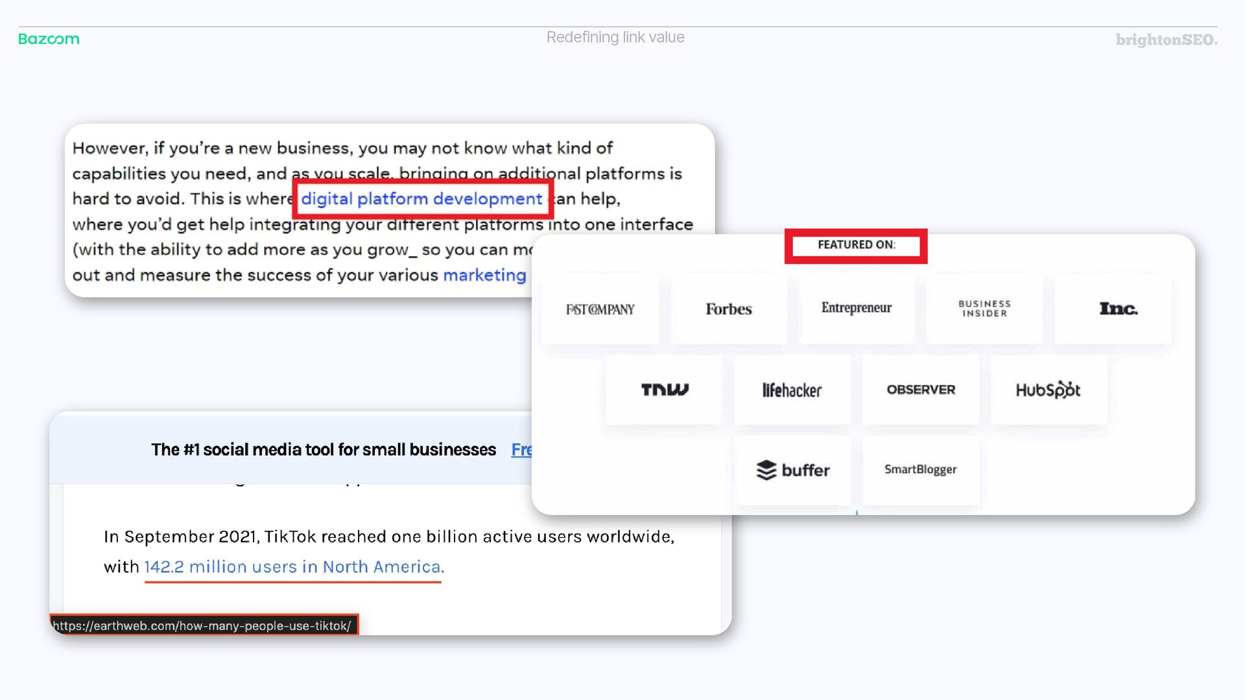Open the Lifehacker logo tile
Image resolution: width=1245 pixels, height=700 pixels.
(x=792, y=390)
